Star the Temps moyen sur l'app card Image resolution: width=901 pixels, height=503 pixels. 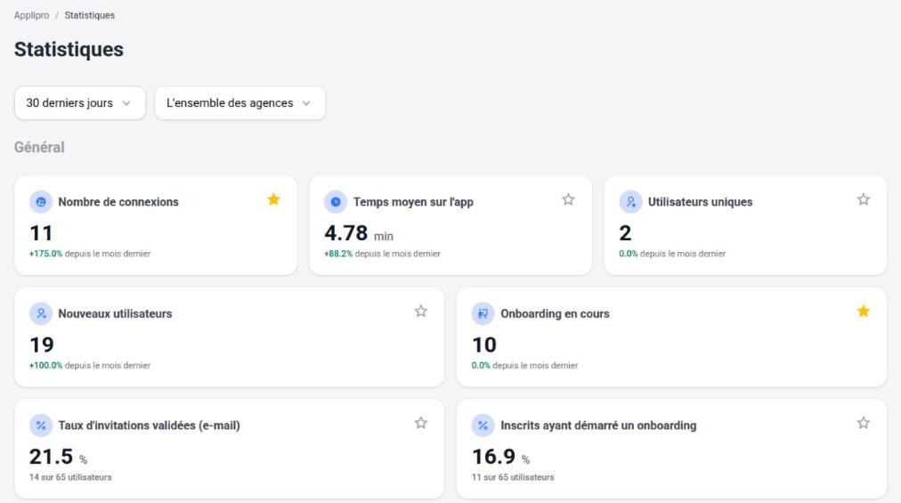[568, 199]
